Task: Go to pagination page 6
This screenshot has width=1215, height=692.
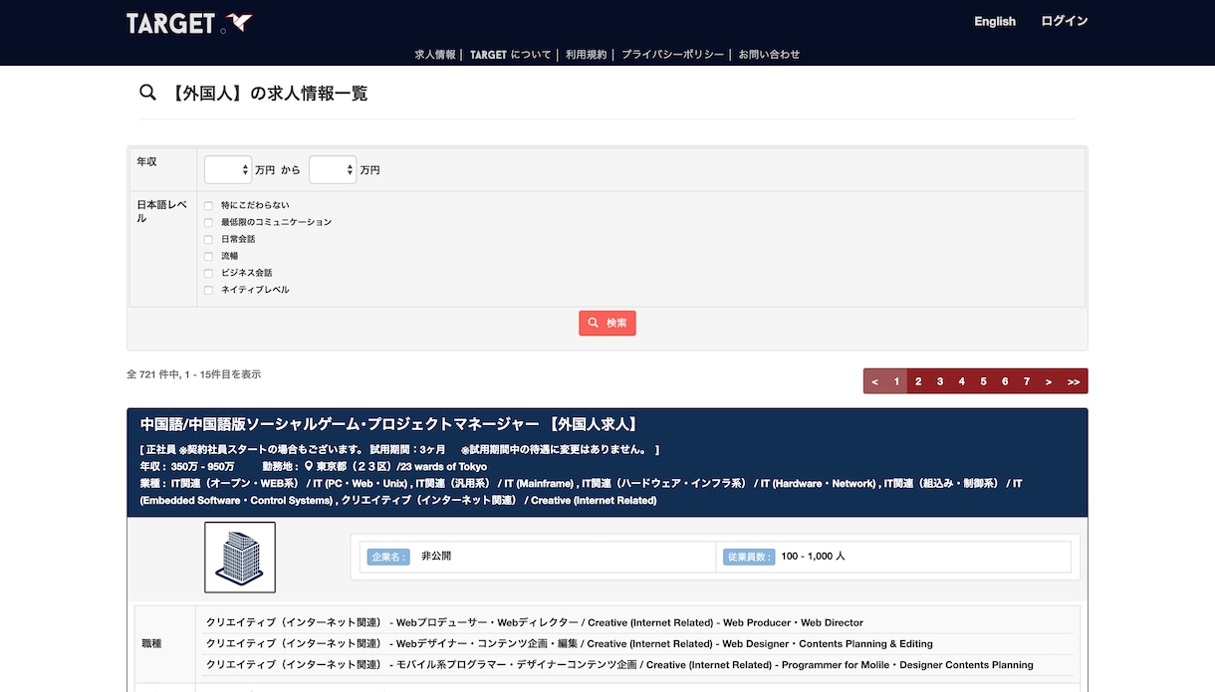Action: [1005, 381]
